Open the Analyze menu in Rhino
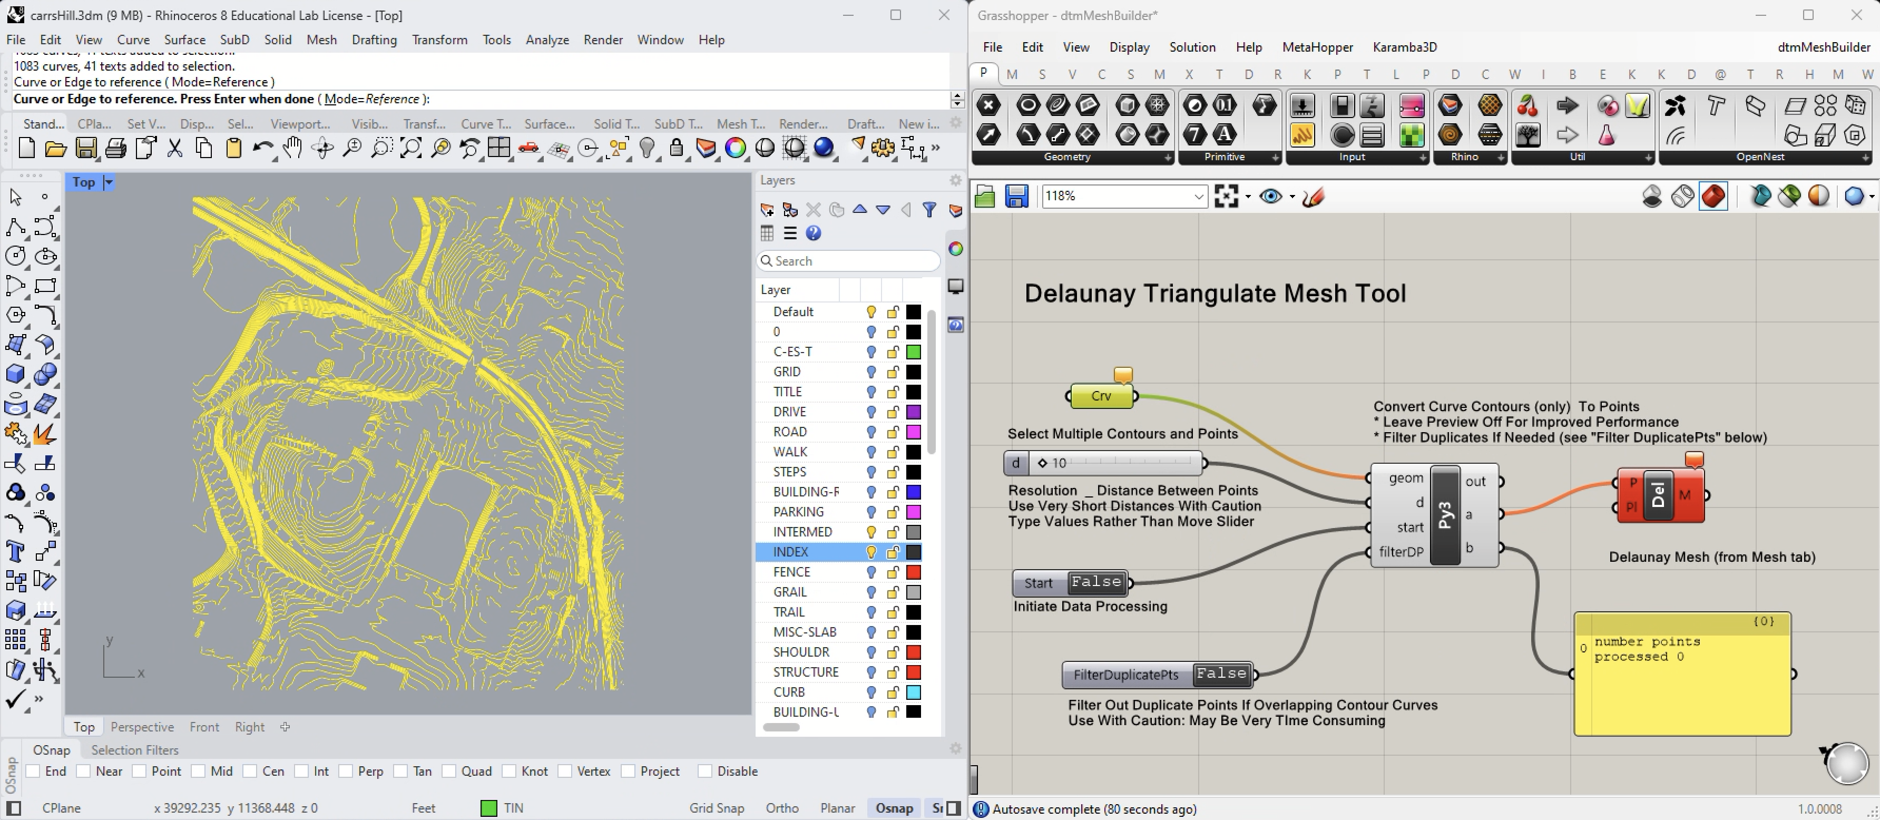 point(547,40)
